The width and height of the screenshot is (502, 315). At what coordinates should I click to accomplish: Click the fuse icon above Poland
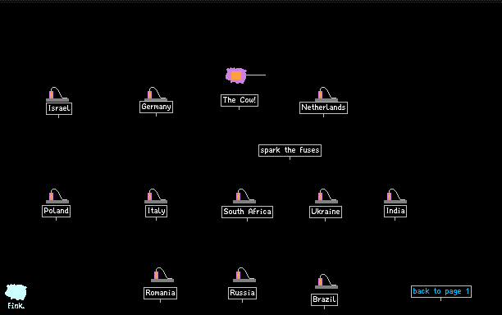click(57, 196)
